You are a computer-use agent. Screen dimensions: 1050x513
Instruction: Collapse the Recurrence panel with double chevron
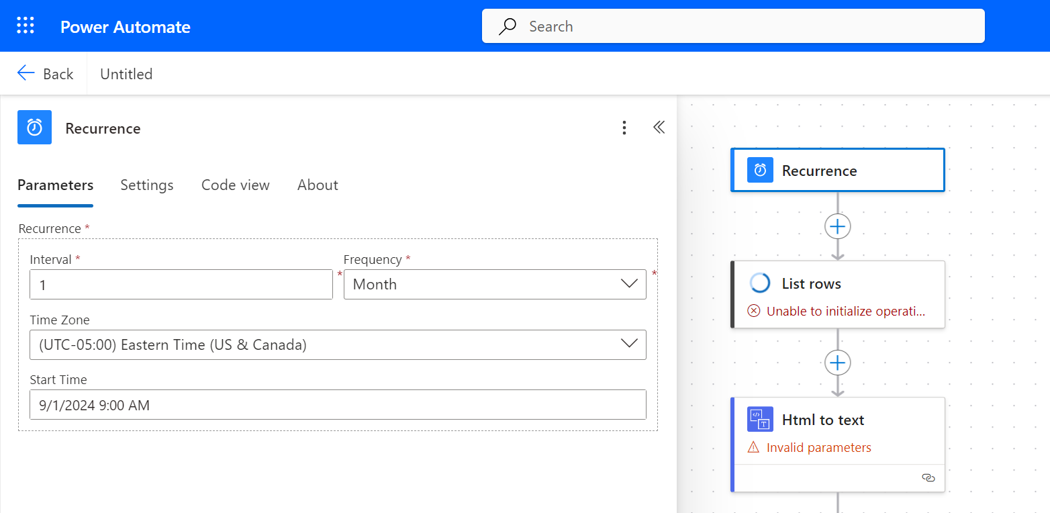[x=659, y=128]
